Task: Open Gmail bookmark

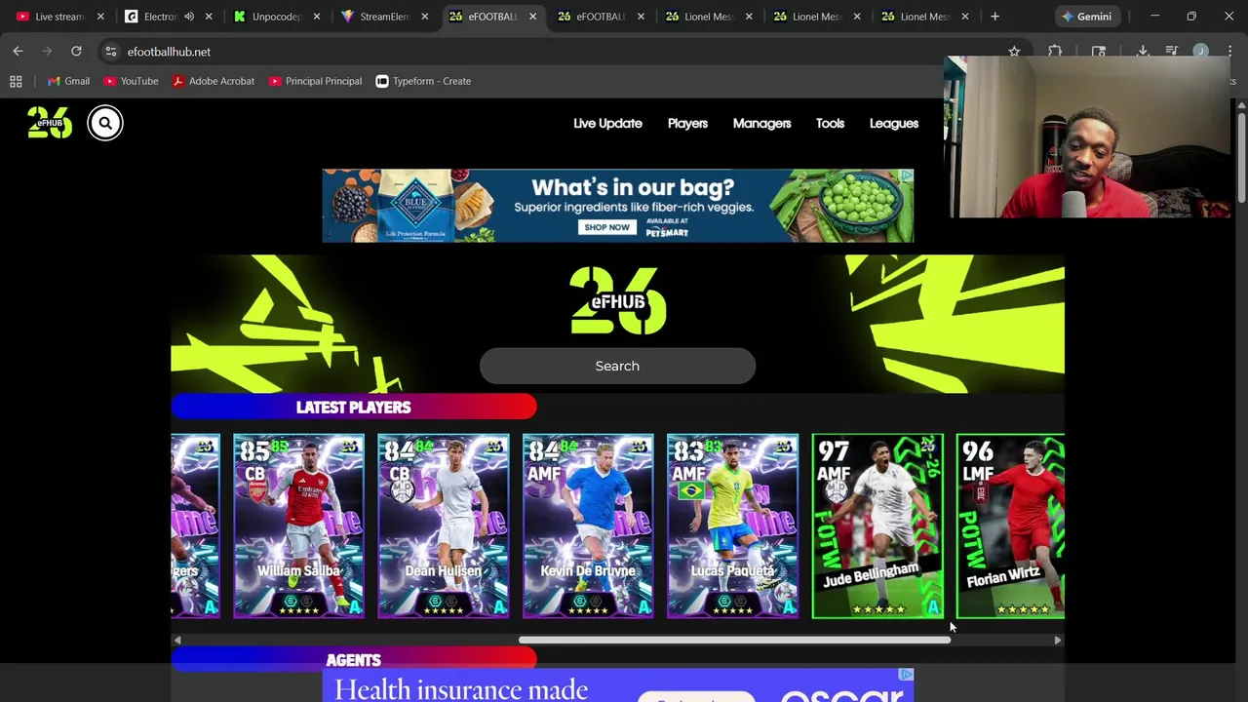Action: click(68, 81)
